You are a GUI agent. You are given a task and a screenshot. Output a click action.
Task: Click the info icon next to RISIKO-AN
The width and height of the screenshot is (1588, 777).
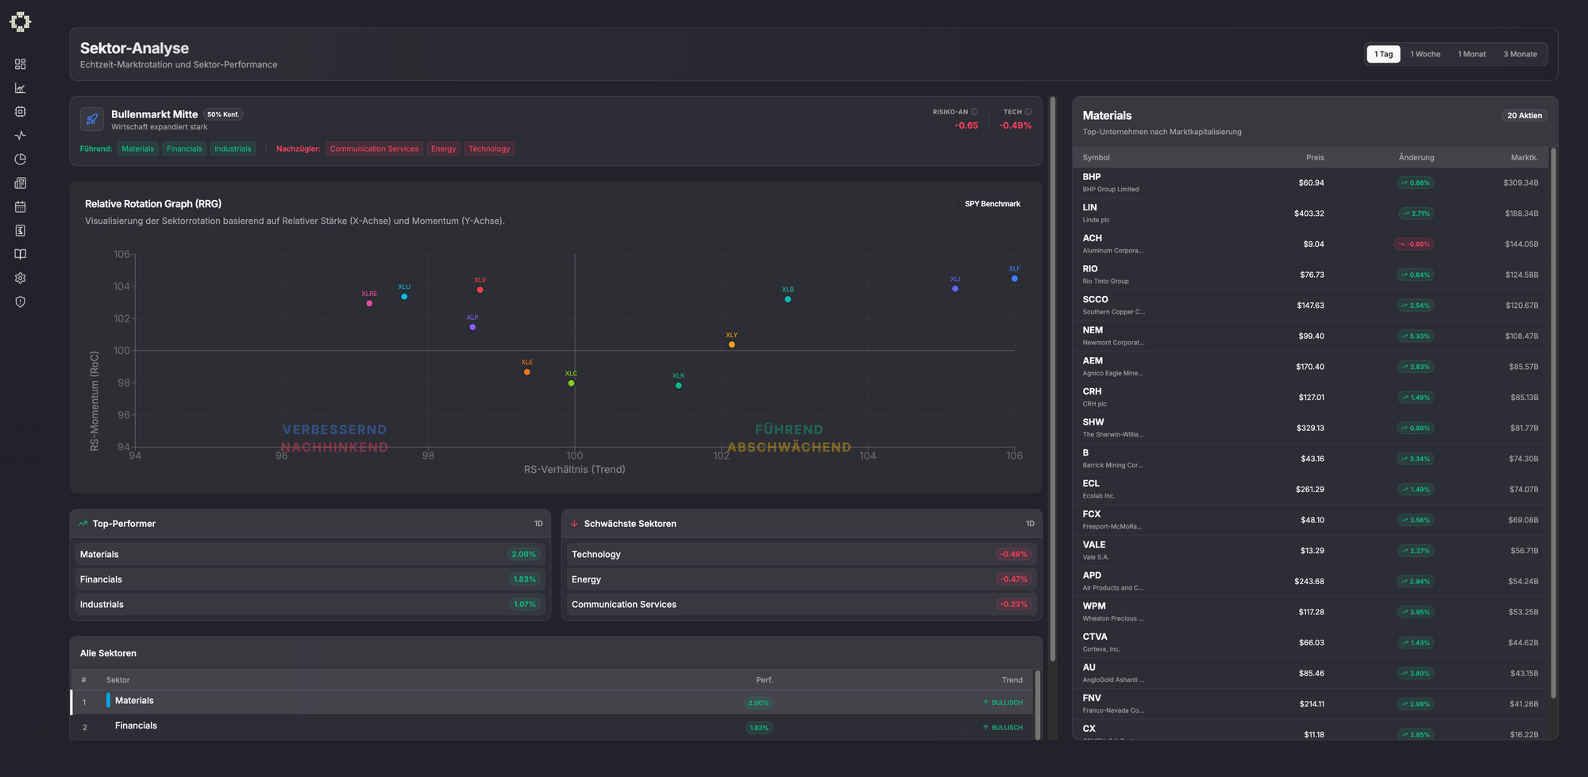974,112
